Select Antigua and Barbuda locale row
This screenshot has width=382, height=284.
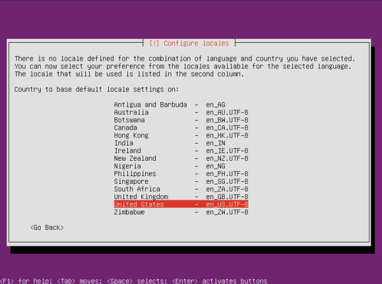(181, 105)
